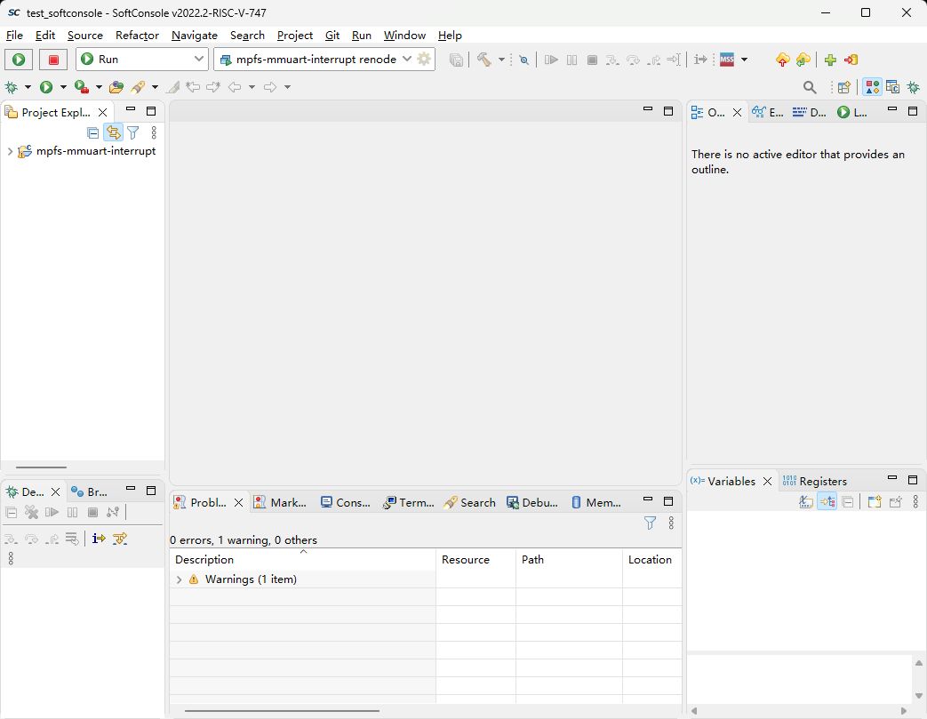This screenshot has height=719, width=927.
Task: Toggle Show Logical Structure in Variables view
Action: pyautogui.click(x=827, y=502)
